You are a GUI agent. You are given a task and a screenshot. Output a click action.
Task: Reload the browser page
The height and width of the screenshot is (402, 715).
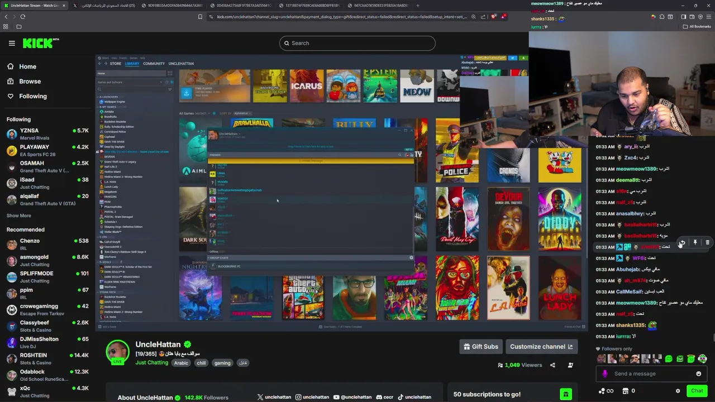[23, 17]
